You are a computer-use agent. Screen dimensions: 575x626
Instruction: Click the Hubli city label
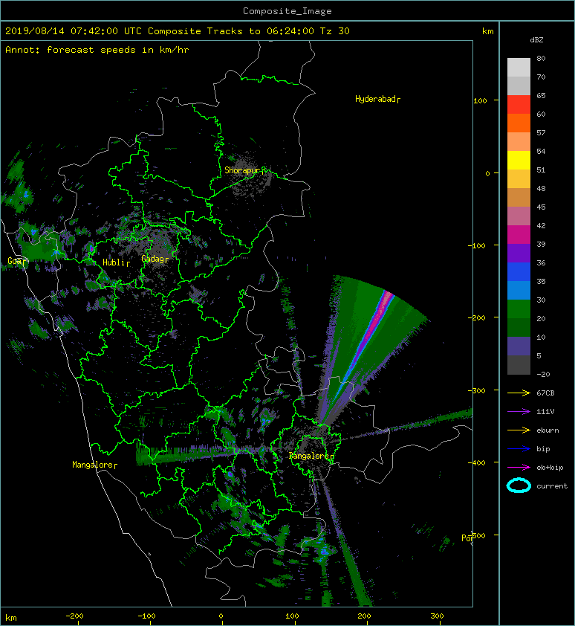click(114, 262)
